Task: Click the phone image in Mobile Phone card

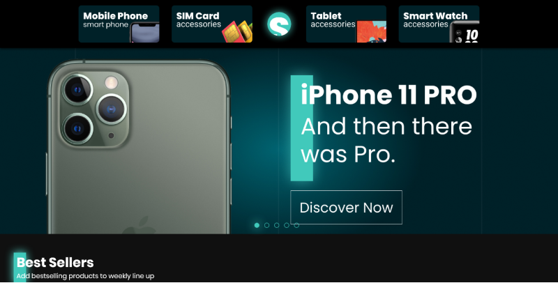Action: pyautogui.click(x=144, y=32)
